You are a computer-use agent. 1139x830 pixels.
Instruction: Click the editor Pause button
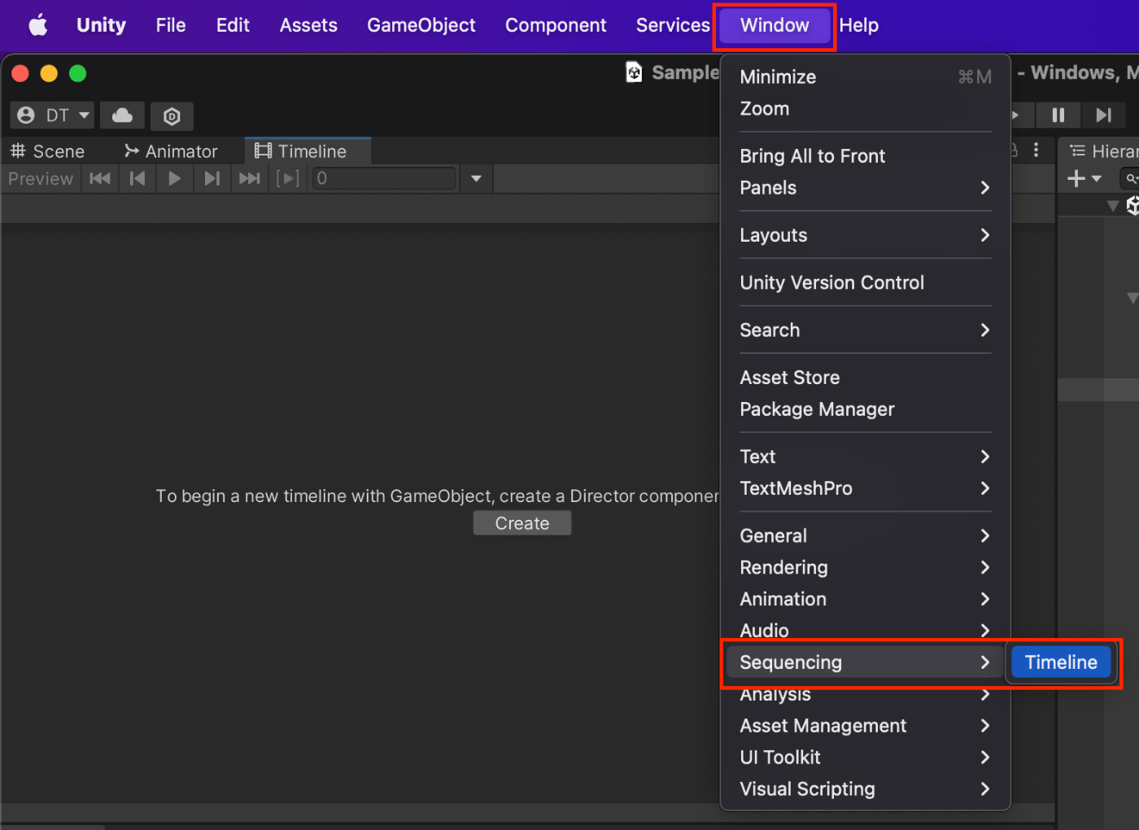click(1058, 116)
